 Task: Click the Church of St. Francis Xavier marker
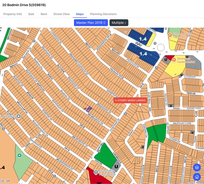tap(96, 172)
